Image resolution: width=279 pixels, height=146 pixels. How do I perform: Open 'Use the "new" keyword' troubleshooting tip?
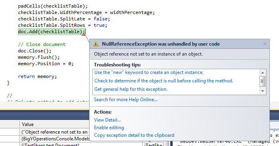(x=149, y=72)
